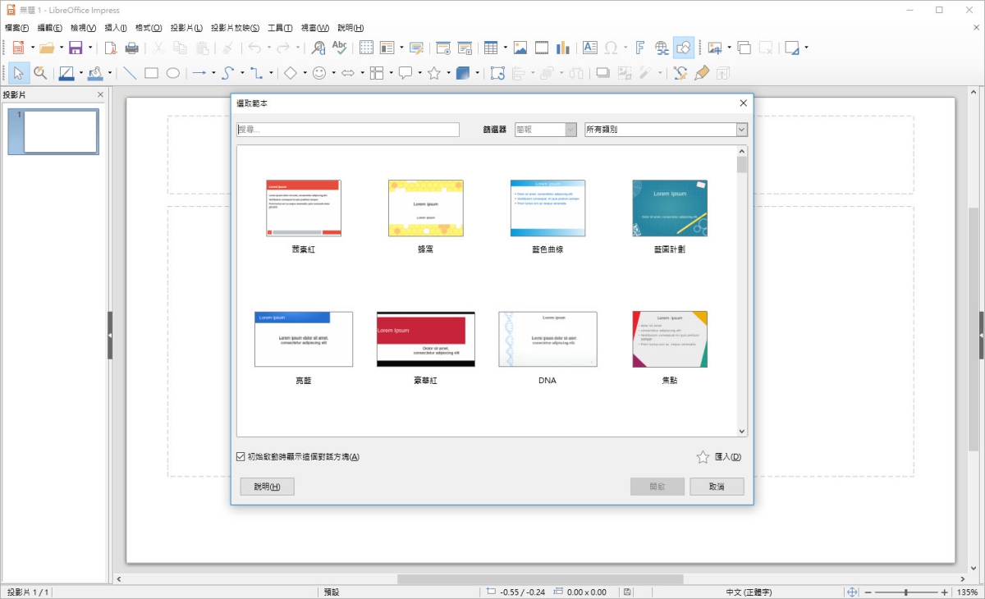Select the Ellipse drawing tool
The height and width of the screenshot is (599, 985).
pyautogui.click(x=172, y=73)
